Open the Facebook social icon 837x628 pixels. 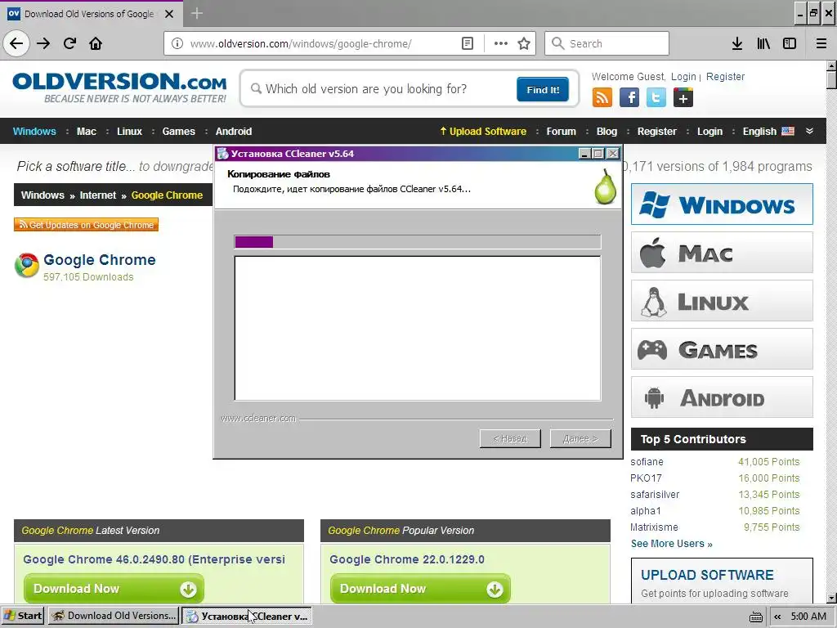tap(629, 98)
